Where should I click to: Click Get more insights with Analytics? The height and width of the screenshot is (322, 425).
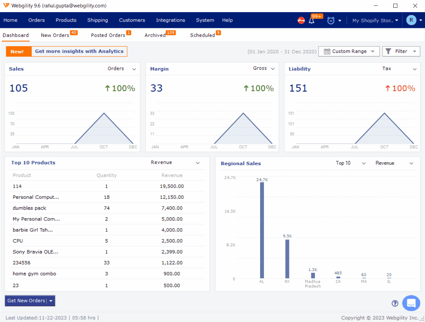[79, 51]
